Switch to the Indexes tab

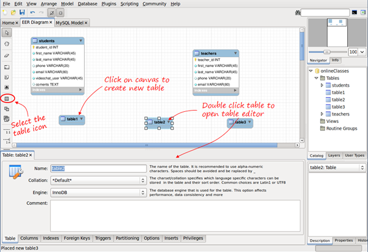point(51,238)
